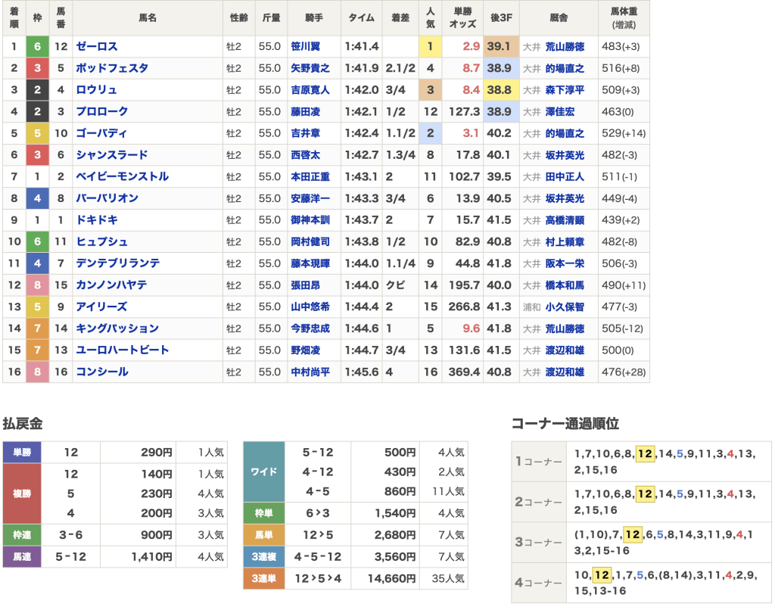Open horse シャンスラード page
775x610 pixels.
coord(112,155)
